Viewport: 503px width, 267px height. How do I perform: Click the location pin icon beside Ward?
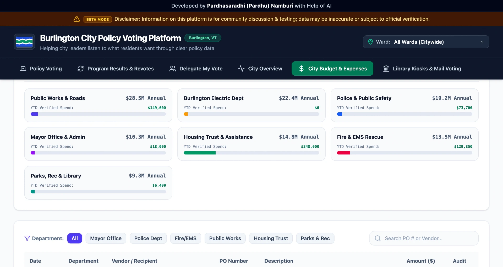(370, 42)
